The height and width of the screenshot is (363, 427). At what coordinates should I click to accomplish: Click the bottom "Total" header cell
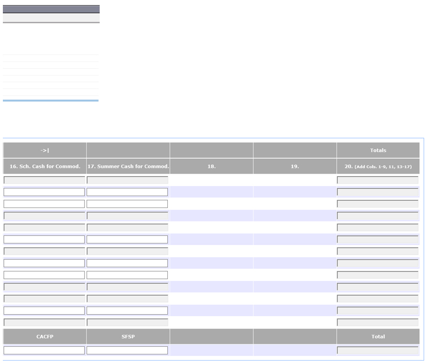(x=378, y=337)
